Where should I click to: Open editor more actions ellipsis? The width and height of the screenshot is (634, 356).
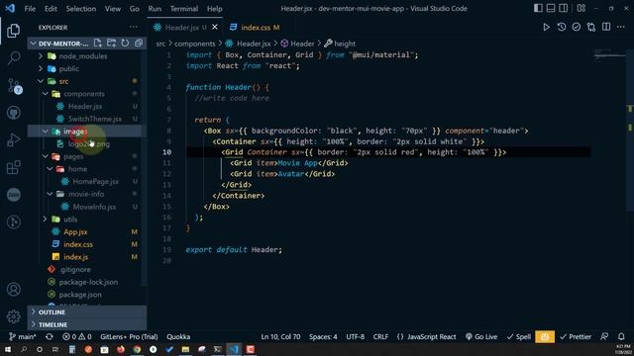(x=621, y=27)
